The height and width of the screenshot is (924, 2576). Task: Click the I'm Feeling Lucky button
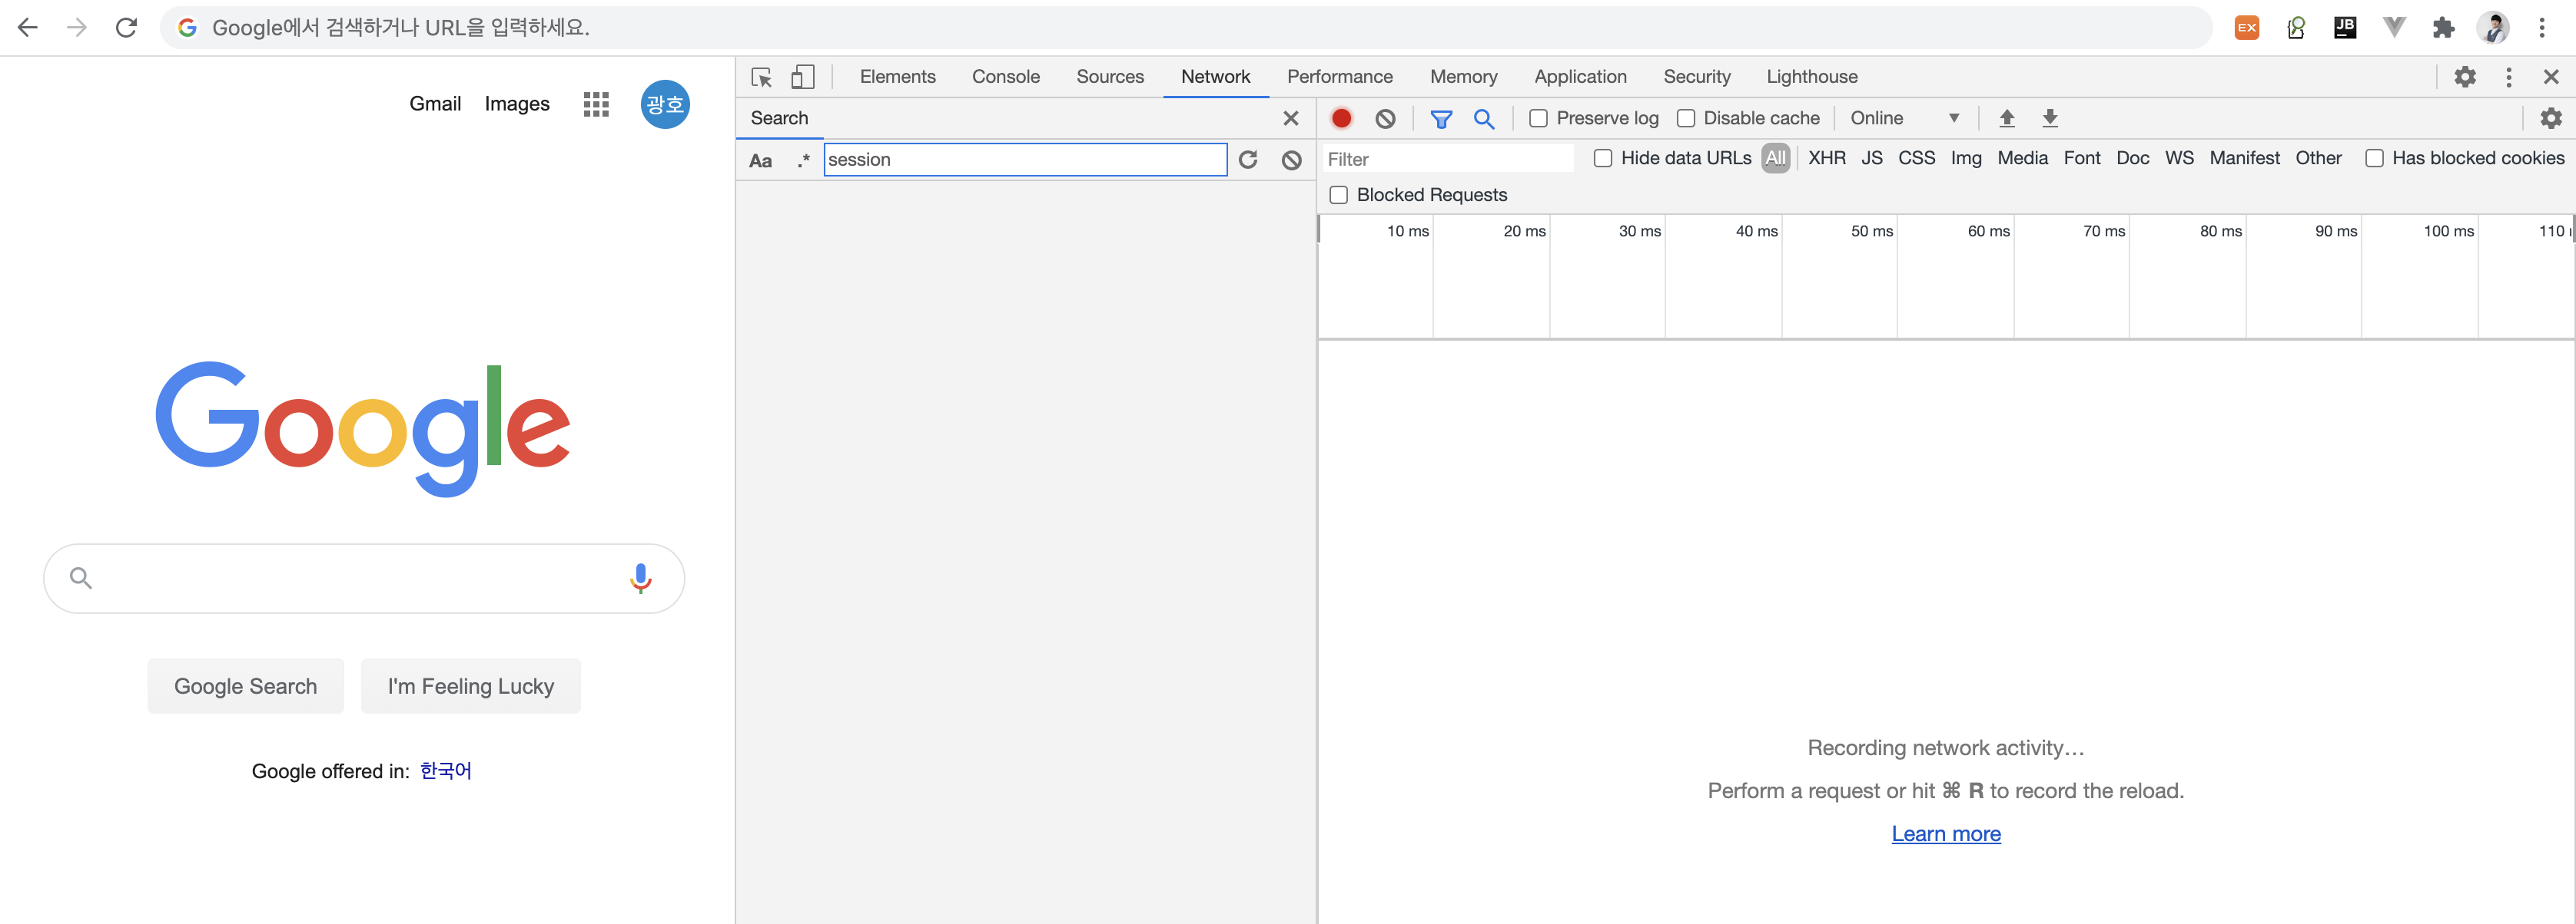click(470, 686)
